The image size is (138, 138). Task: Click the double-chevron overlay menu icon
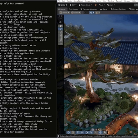[x=62, y=16]
